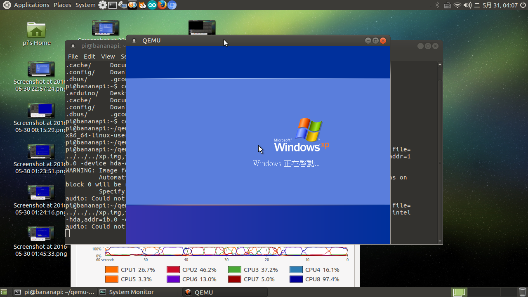
Task: Open the power session menu
Action: (x=523, y=5)
